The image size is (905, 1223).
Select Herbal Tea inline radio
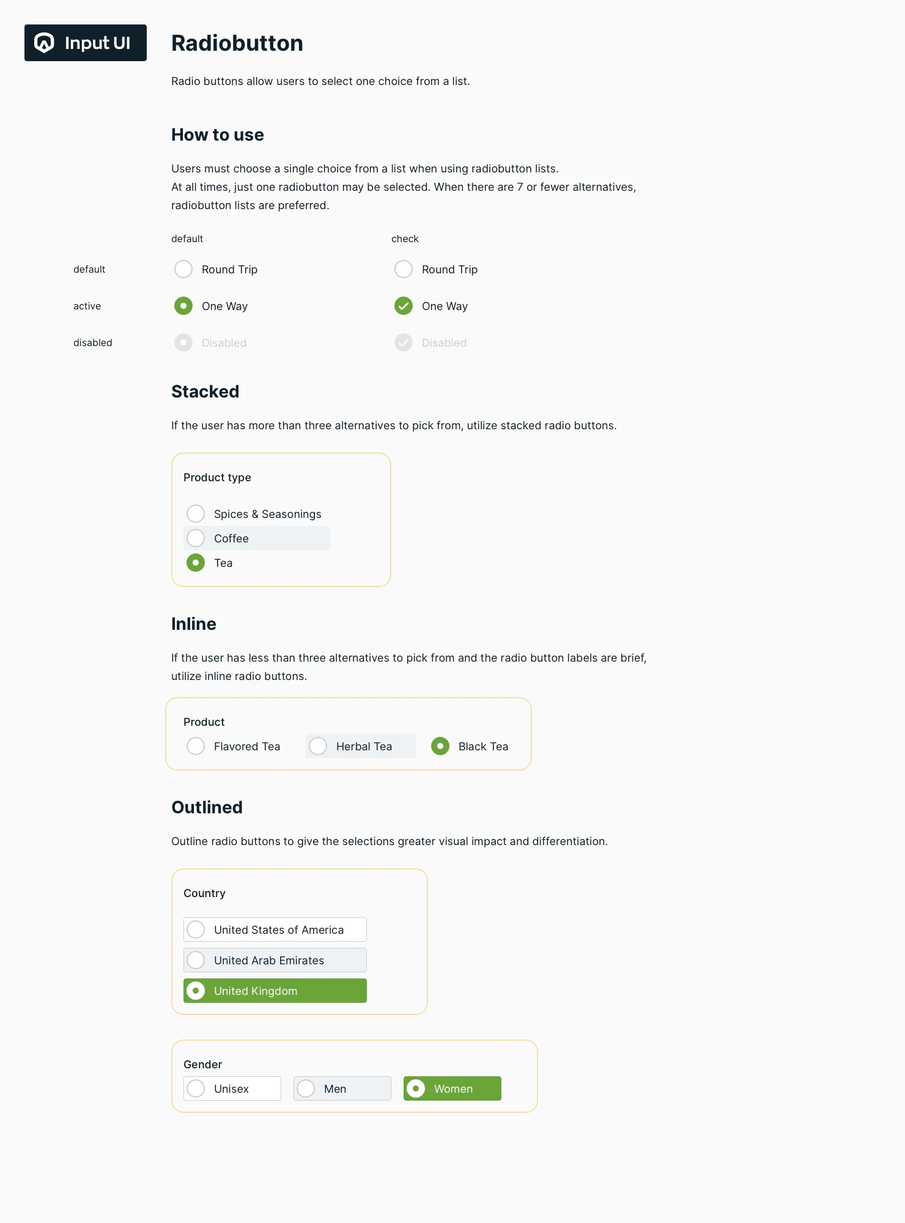(x=318, y=746)
